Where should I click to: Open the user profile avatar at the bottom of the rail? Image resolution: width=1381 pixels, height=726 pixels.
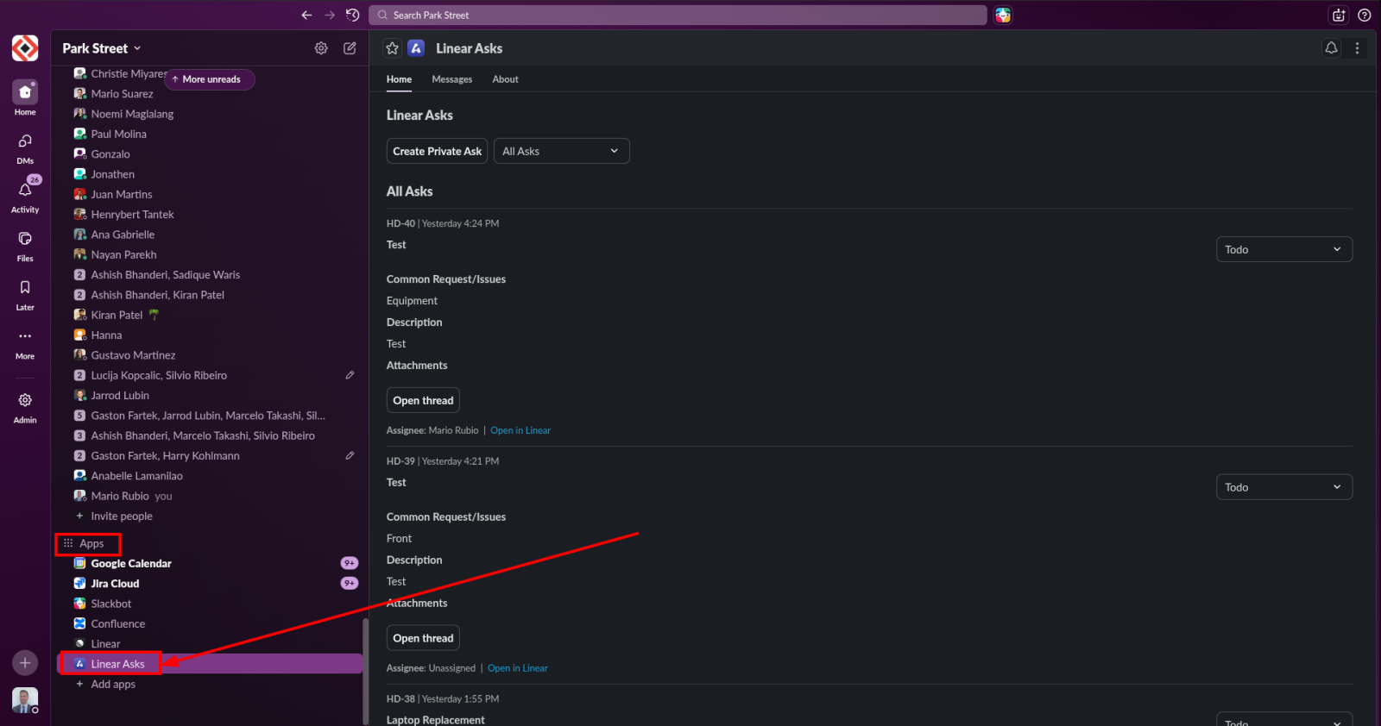25,700
